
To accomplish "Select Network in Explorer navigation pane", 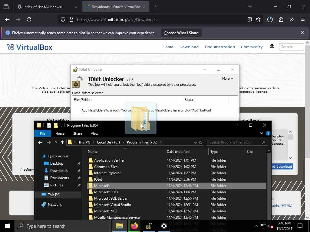I will (x=54, y=205).
